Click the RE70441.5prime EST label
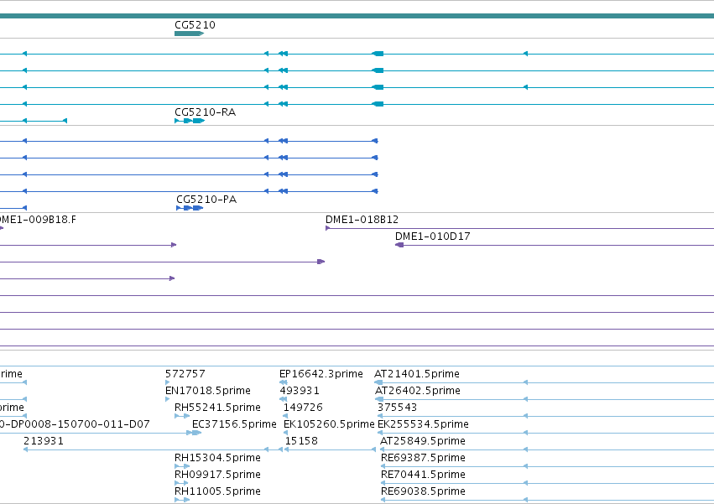This screenshot has height=504, width=714. point(423,475)
